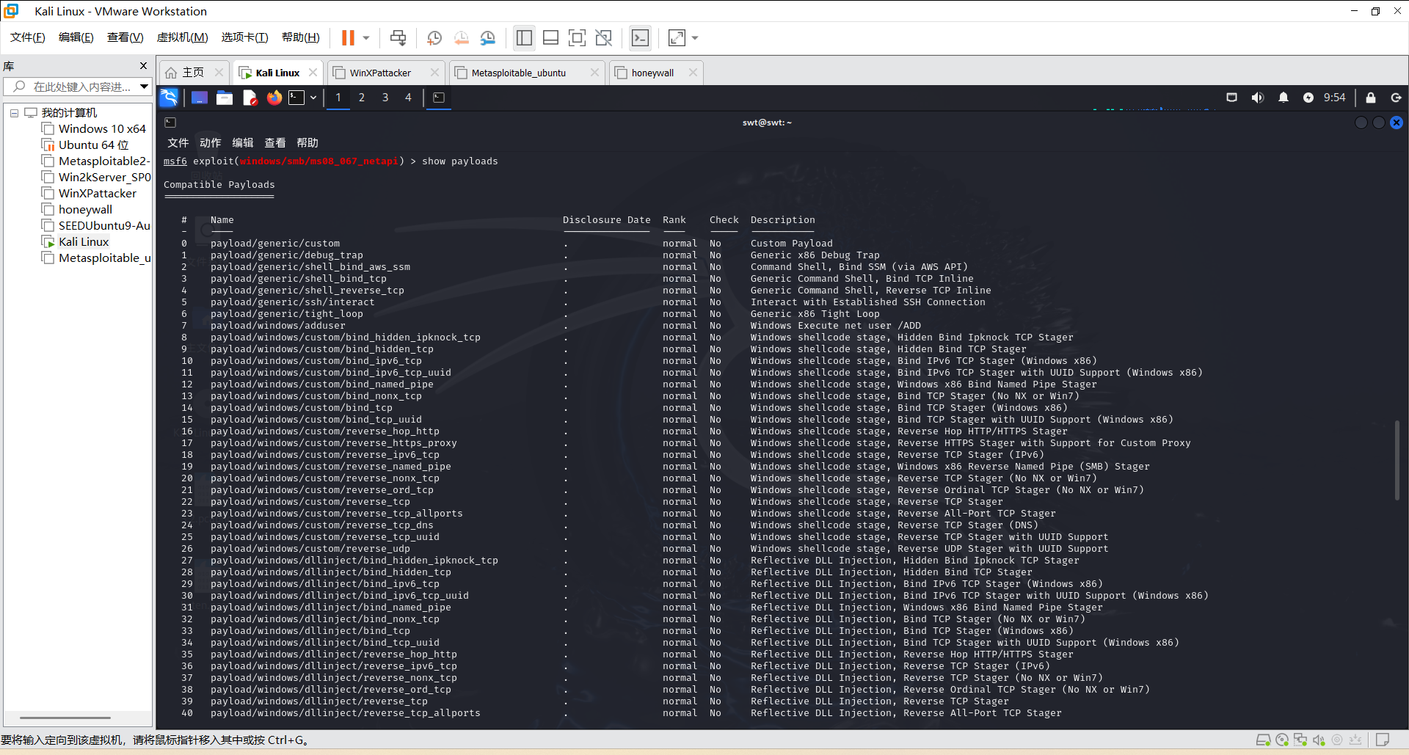Toggle the console view button
Viewport: 1409px width, 755px height.
[640, 37]
